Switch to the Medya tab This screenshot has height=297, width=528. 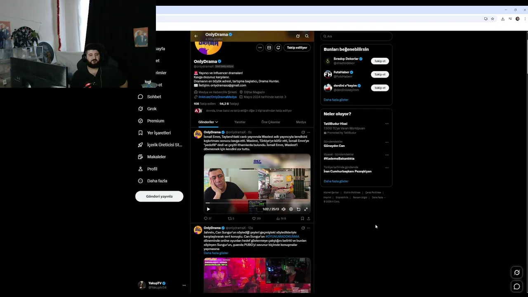click(301, 122)
